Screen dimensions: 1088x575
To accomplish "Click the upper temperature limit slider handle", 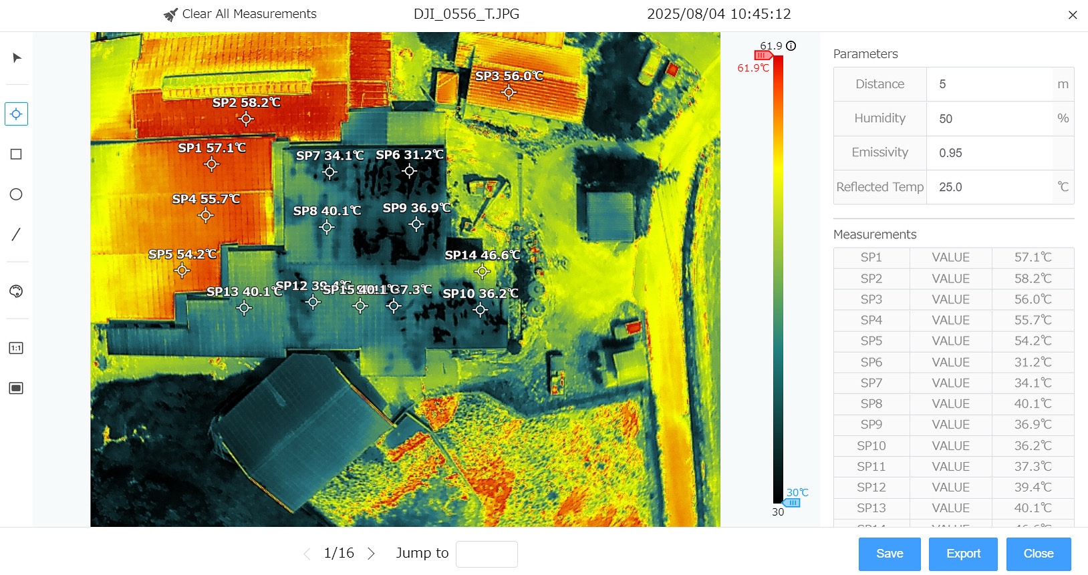I will (x=763, y=55).
